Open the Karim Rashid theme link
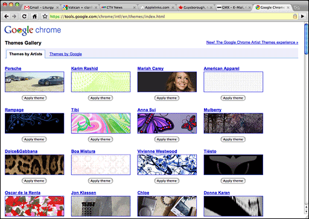The width and height of the screenshot is (309, 219). [84, 69]
